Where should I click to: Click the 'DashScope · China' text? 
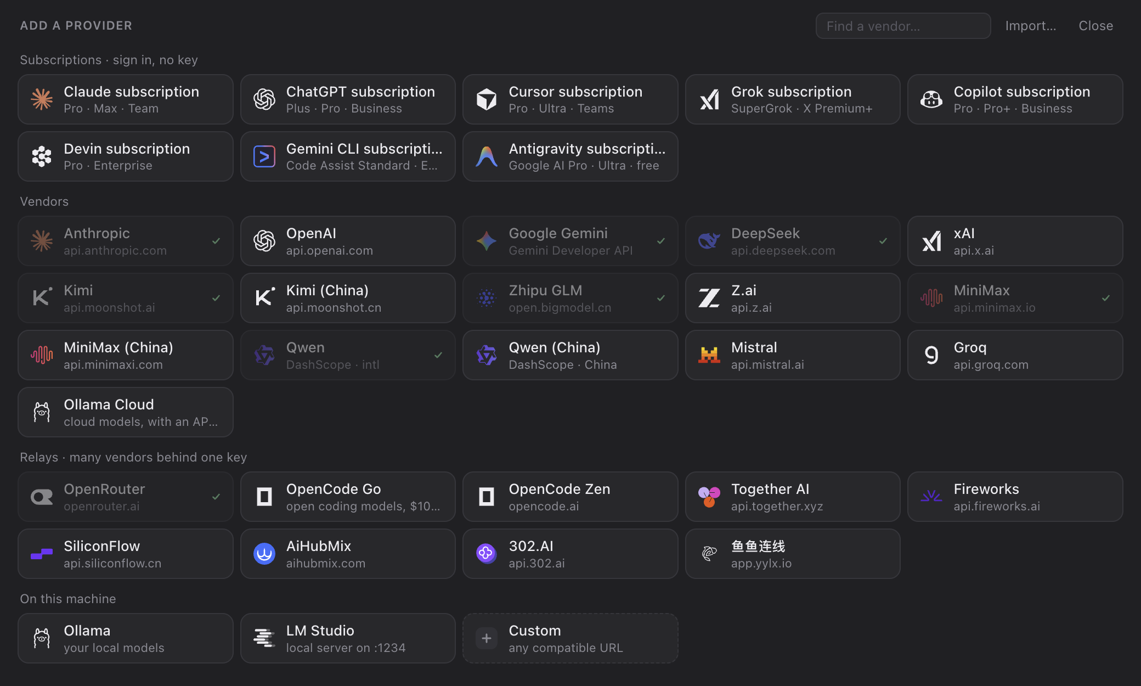562,364
